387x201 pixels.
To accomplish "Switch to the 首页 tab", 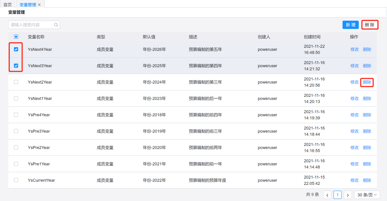I will (8, 5).
